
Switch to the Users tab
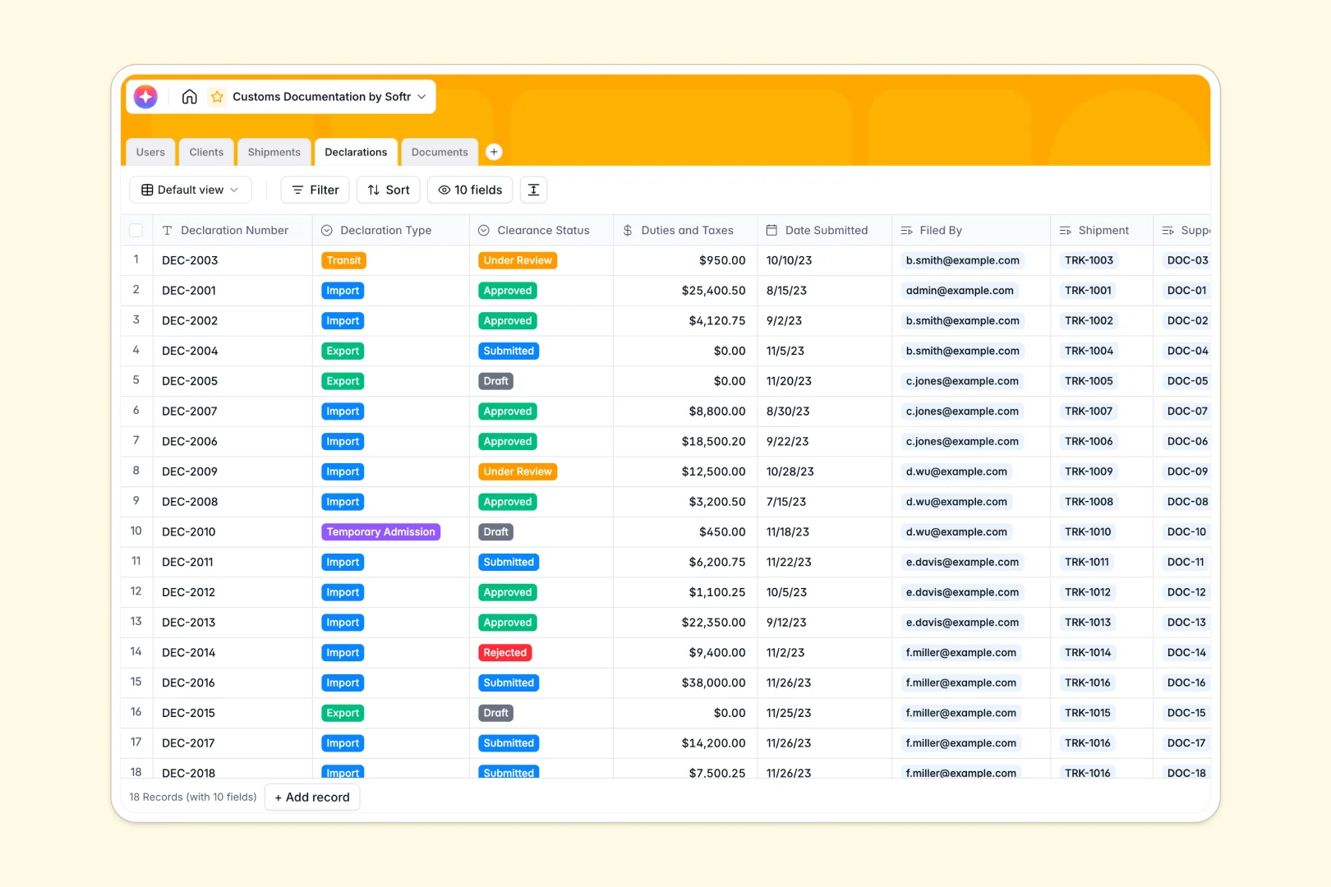point(150,152)
